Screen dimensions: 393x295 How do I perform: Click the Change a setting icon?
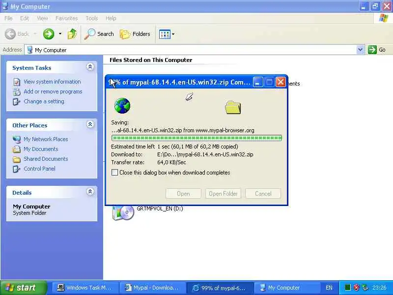coord(17,102)
